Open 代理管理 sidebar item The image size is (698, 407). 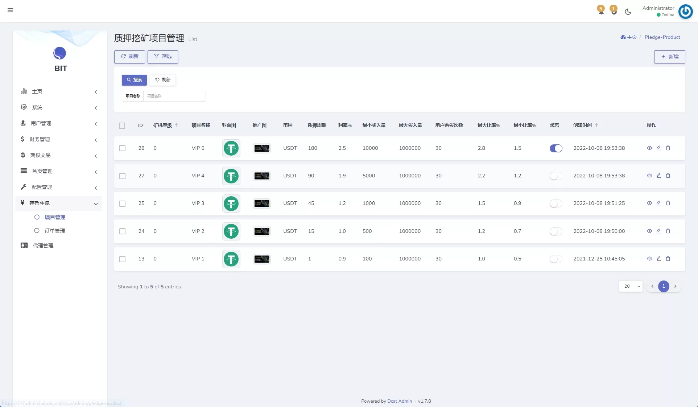[43, 246]
